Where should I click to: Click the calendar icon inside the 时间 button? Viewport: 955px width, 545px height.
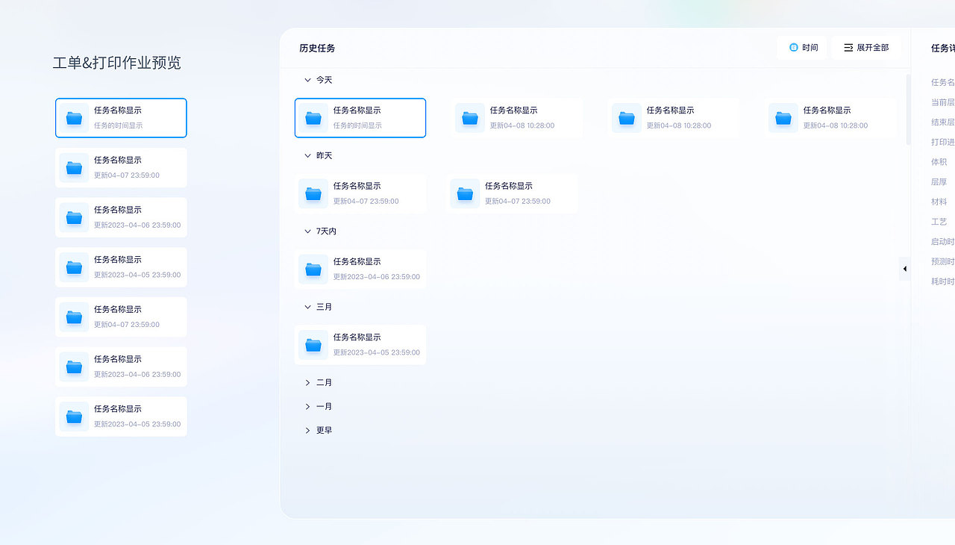tap(792, 47)
